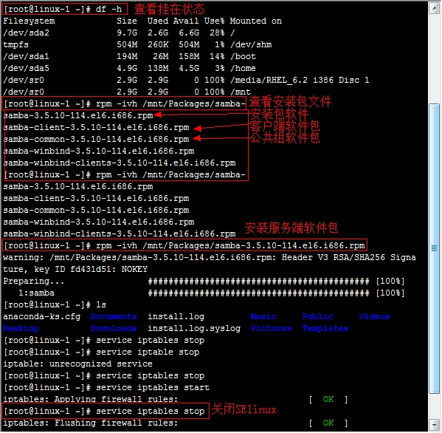Click the 'warning: /mnt/Packages/samba' line
Screen dimensions: 442x433
pyautogui.click(x=210, y=257)
